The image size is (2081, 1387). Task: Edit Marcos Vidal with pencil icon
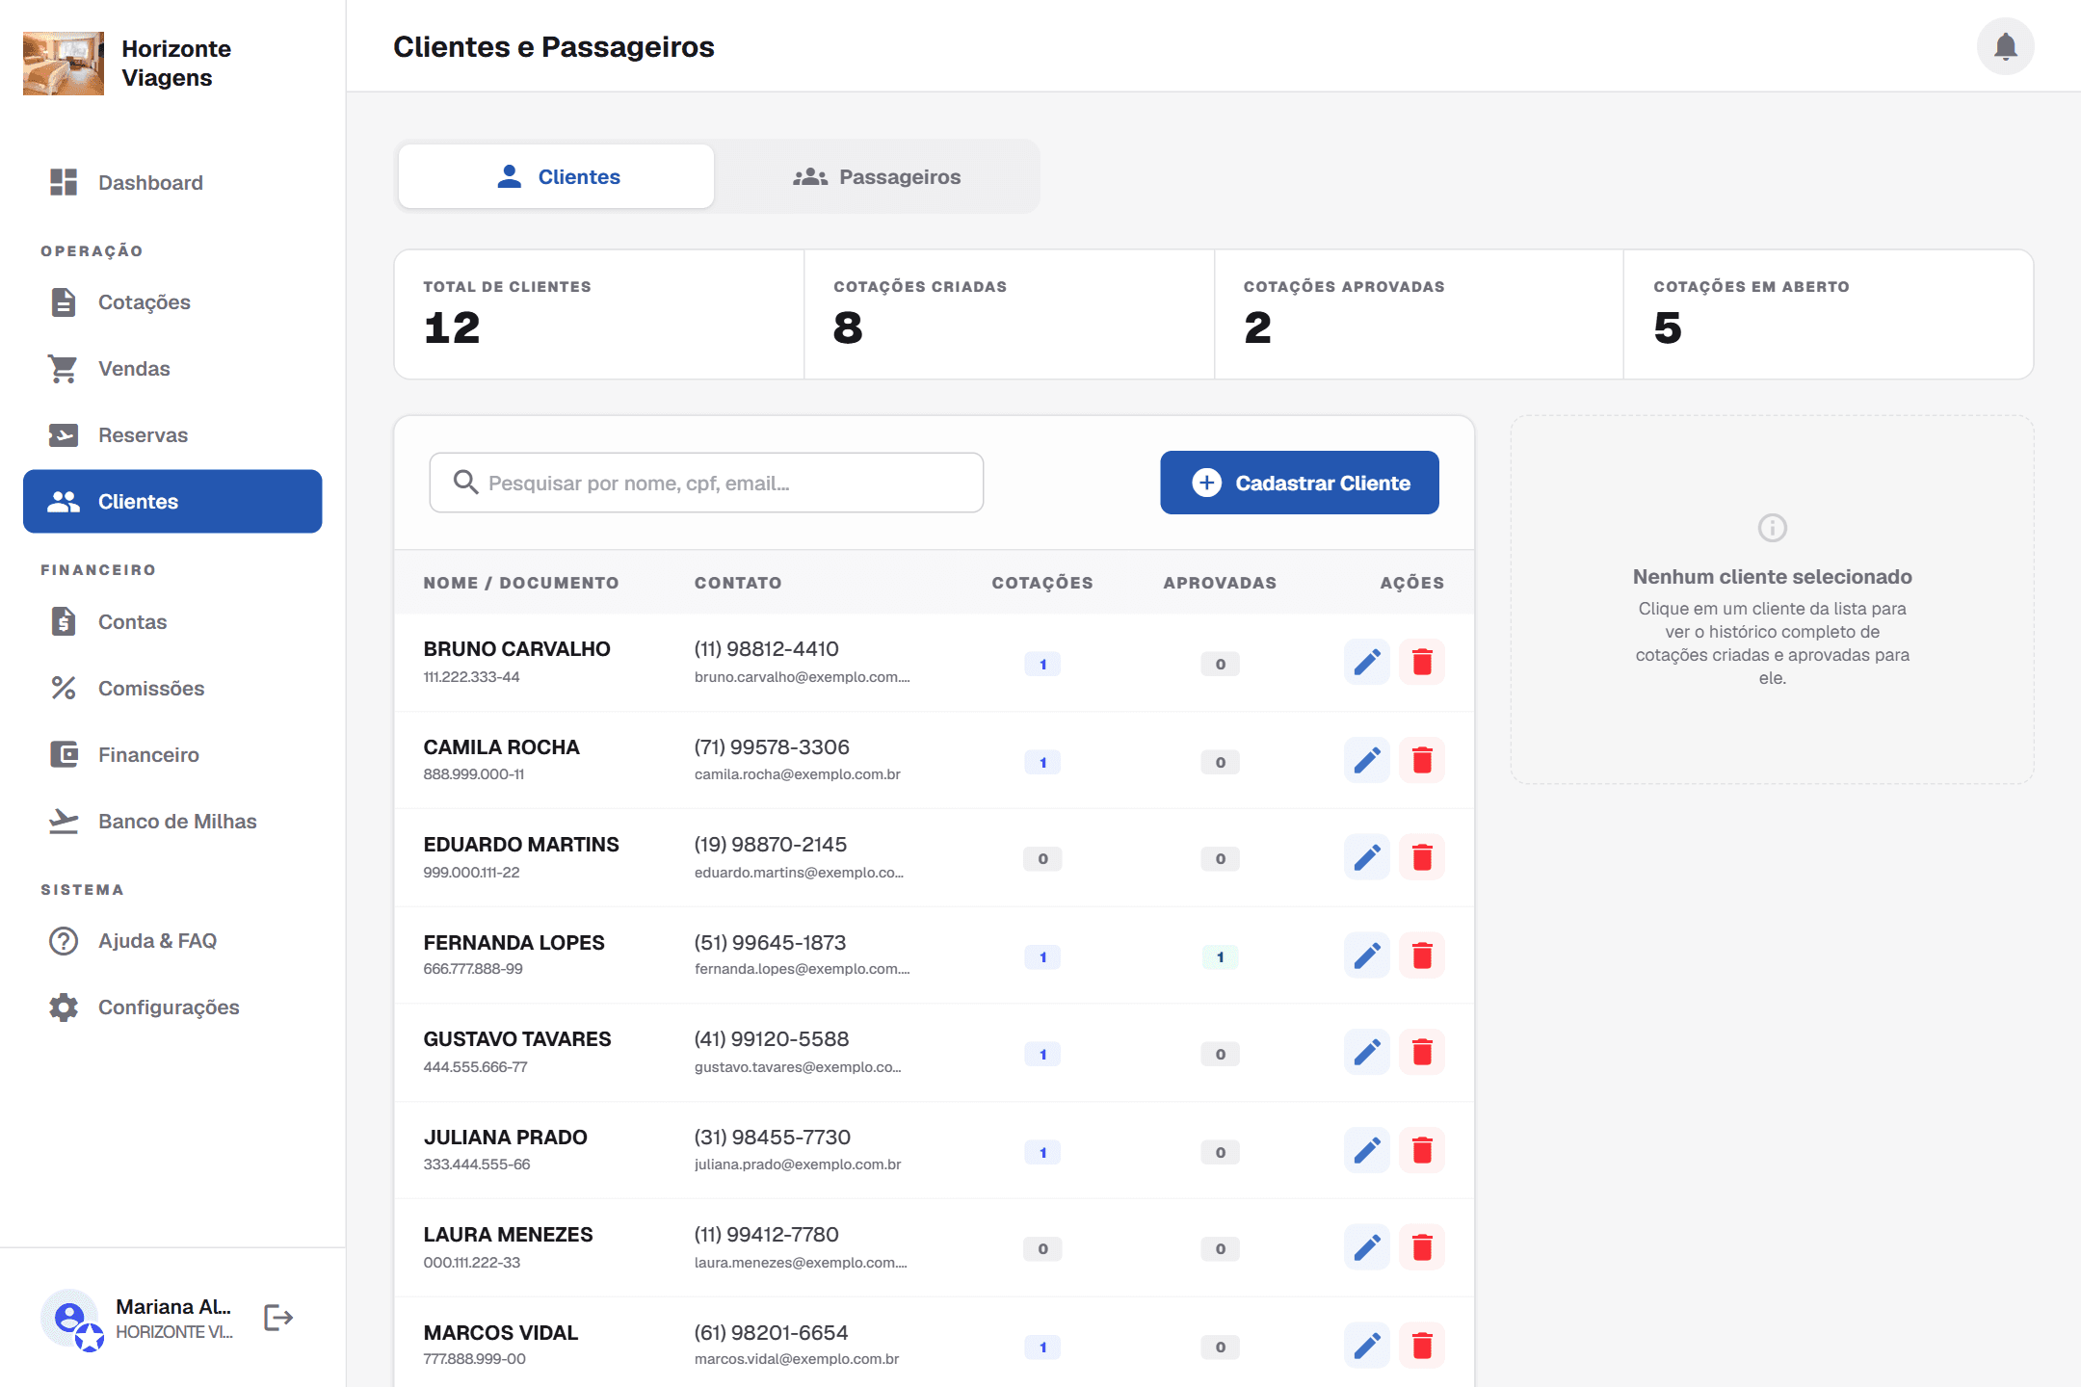[x=1367, y=1346]
